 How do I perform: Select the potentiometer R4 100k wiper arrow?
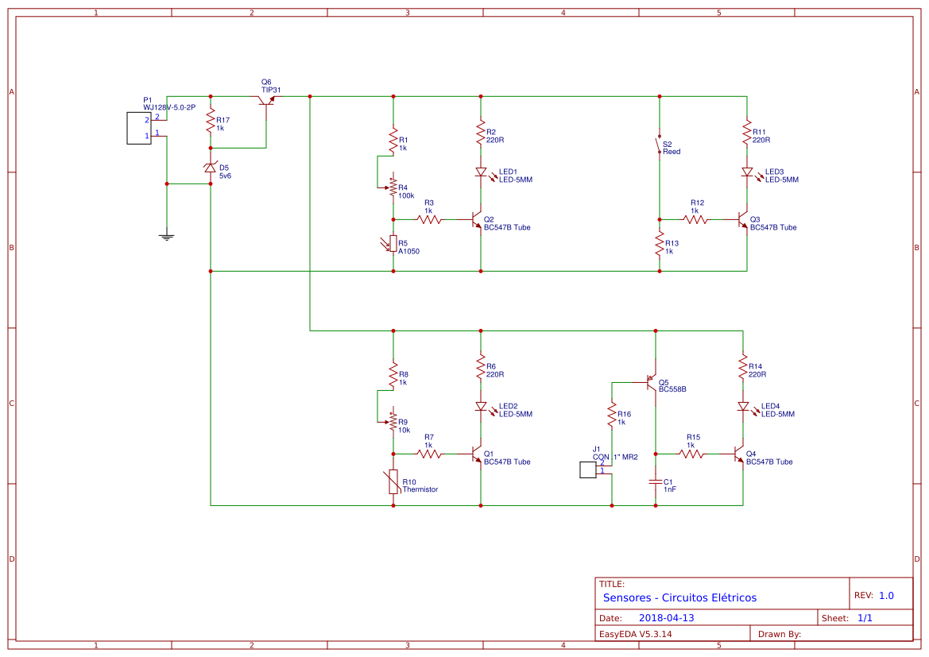[384, 188]
